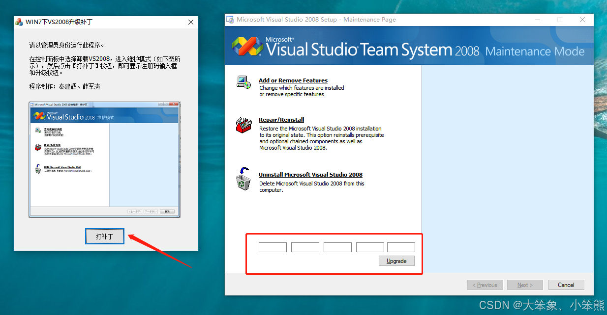This screenshot has width=607, height=315.
Task: Close the WIN7下VS2008升级补丁 window
Action: point(191,22)
